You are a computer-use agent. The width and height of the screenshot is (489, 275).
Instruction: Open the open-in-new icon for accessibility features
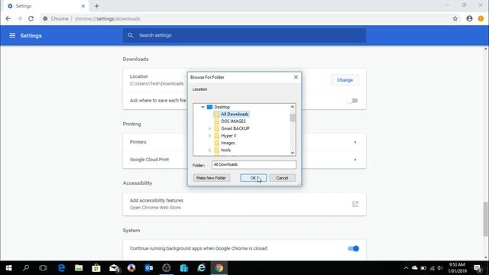pyautogui.click(x=355, y=204)
